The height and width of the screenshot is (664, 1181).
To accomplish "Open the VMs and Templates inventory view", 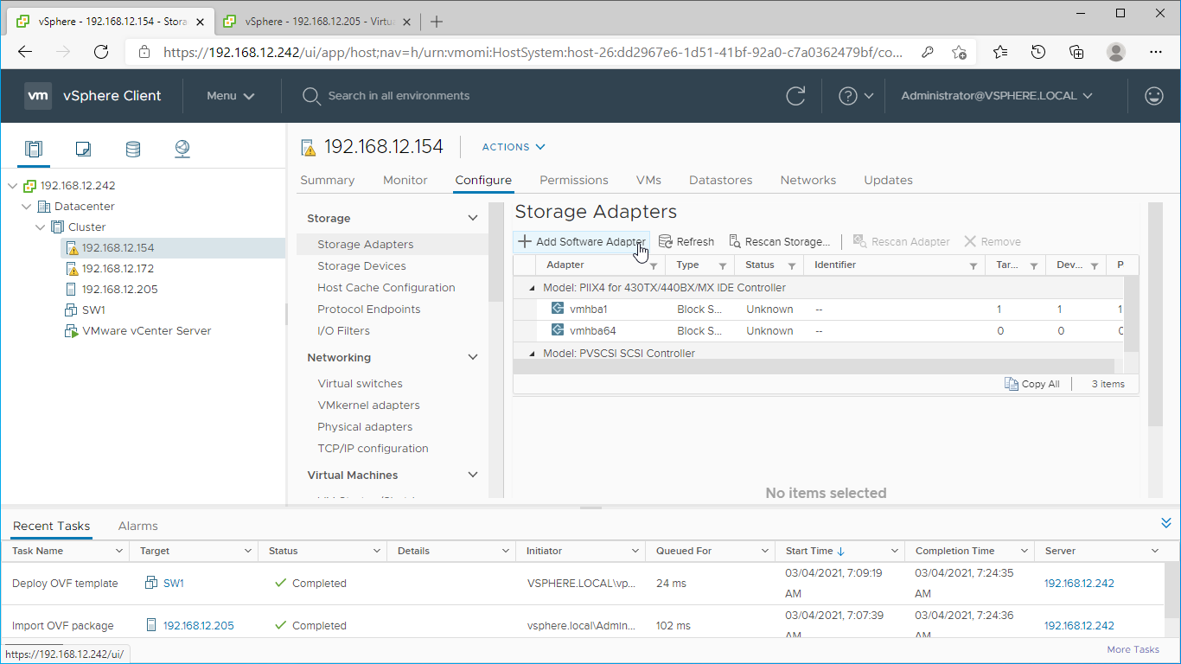I will pyautogui.click(x=84, y=150).
